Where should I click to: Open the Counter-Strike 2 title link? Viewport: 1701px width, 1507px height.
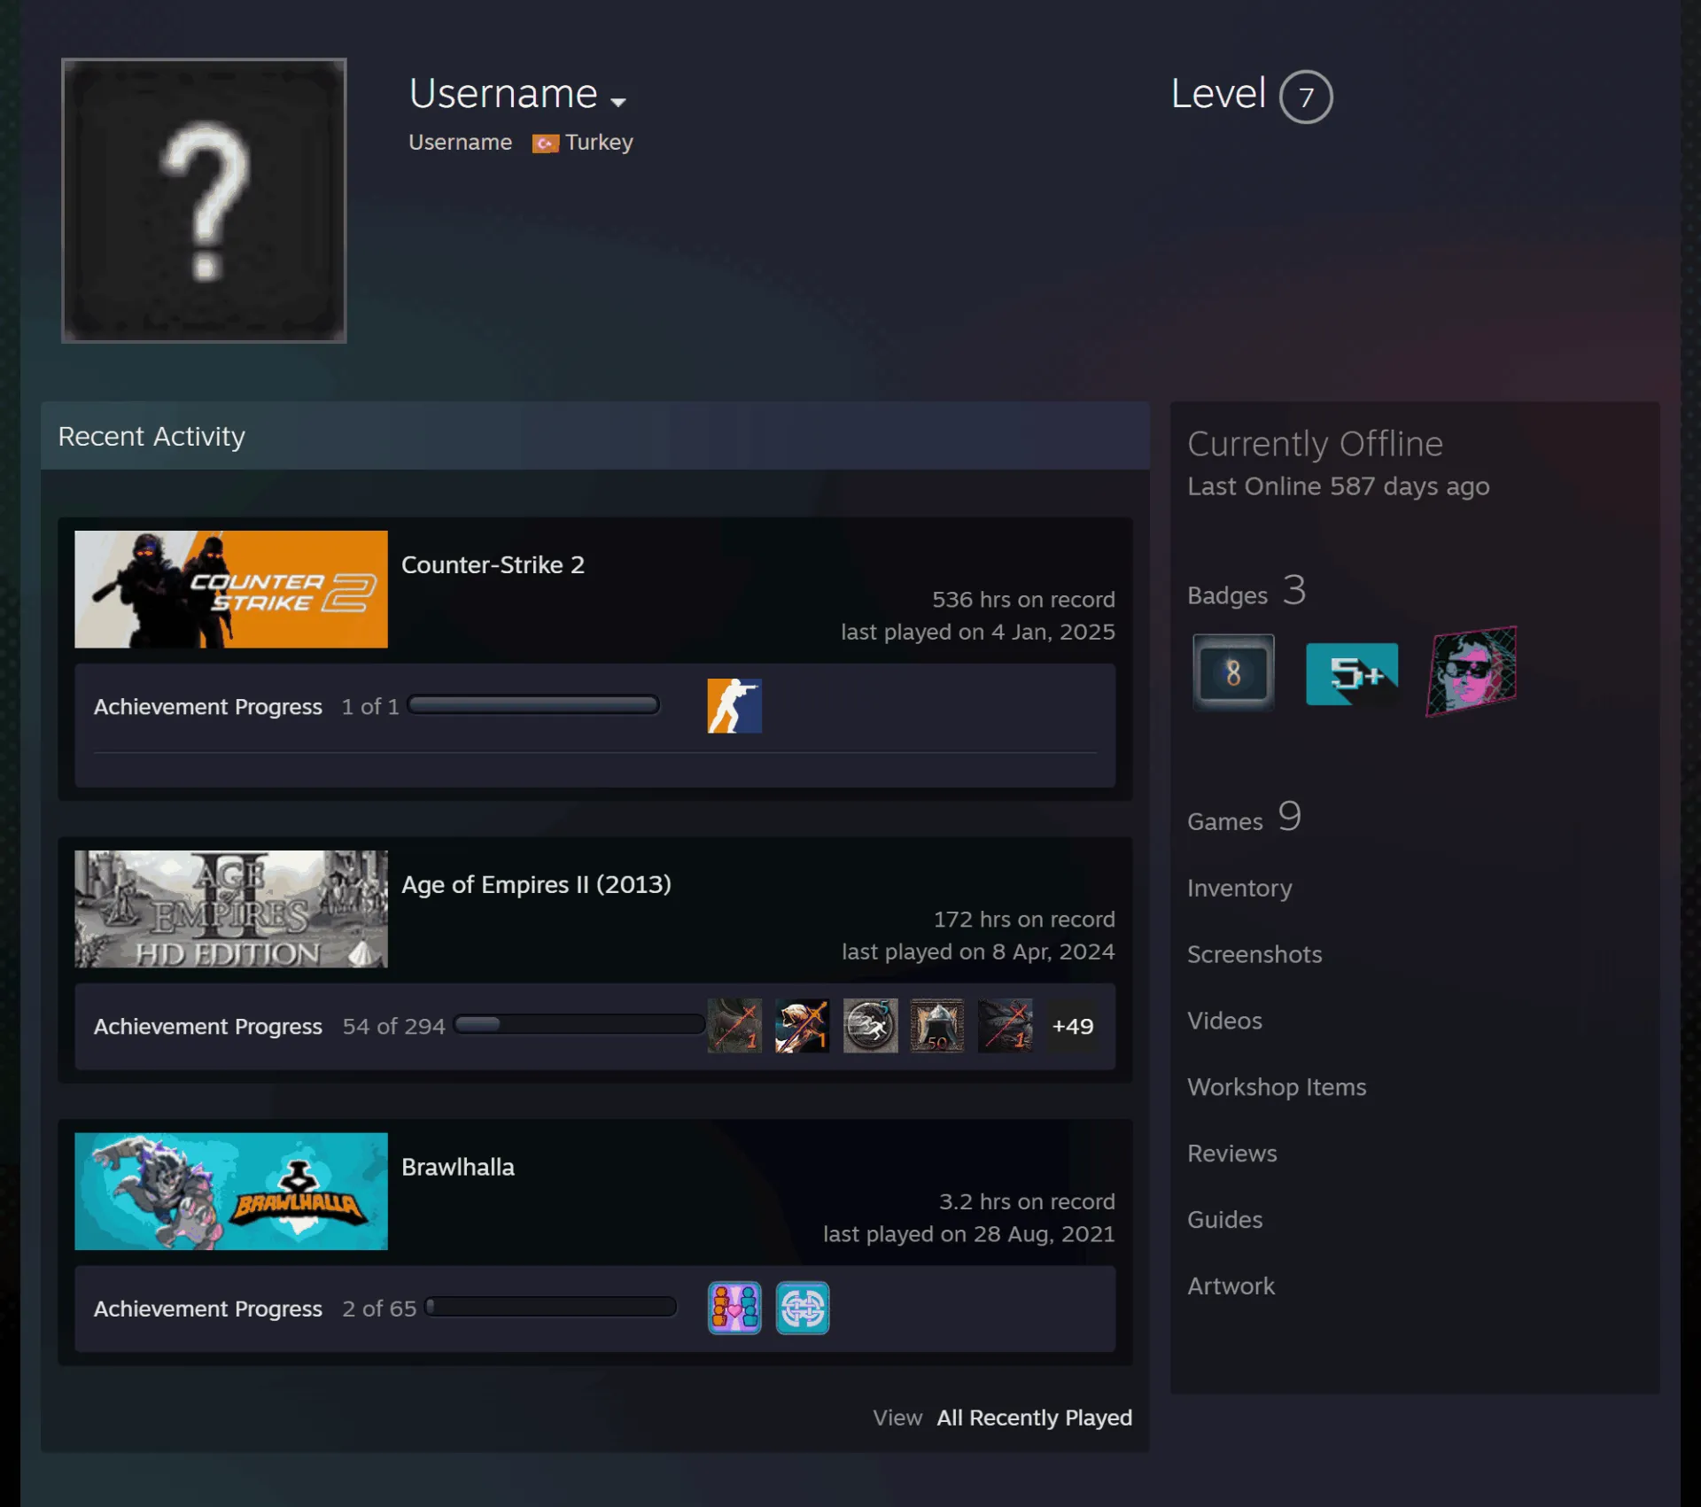coord(493,564)
